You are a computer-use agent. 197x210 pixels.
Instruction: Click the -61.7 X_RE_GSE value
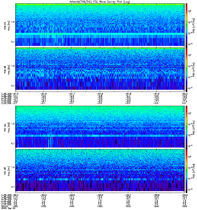coord(72,94)
